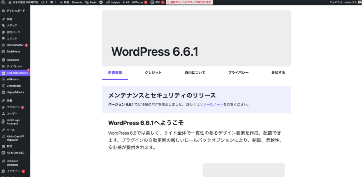Open the comments bubble in admin bar

[53, 2]
